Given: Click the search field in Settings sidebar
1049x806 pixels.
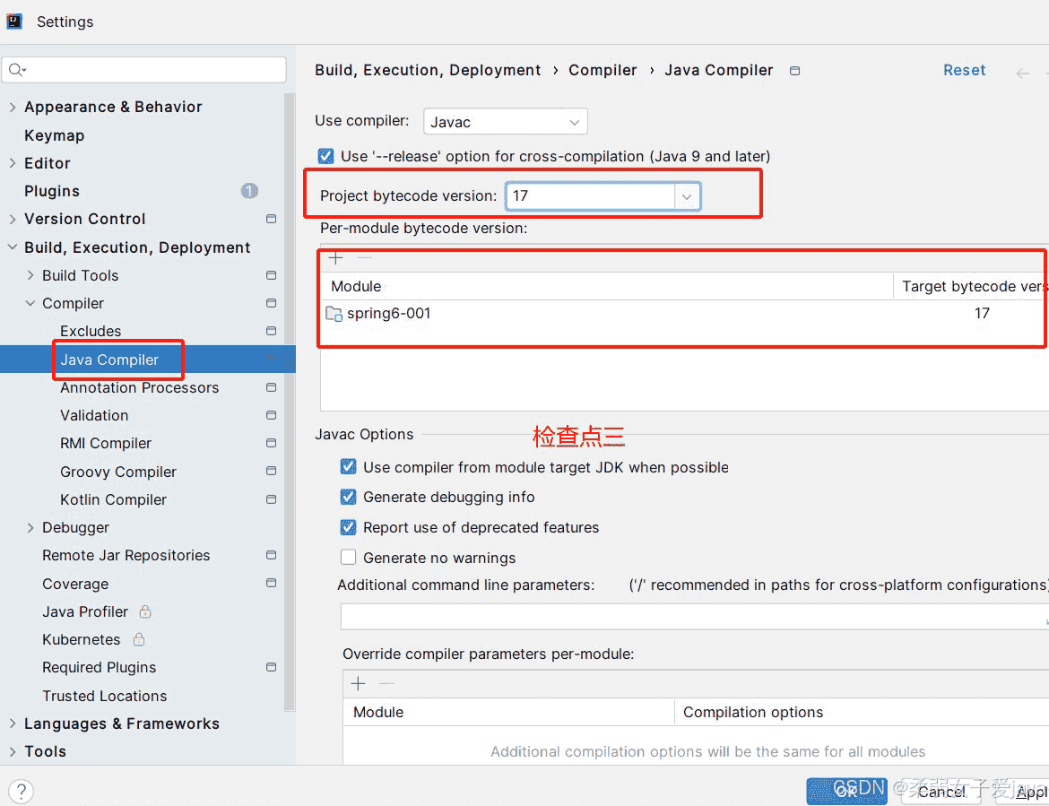Looking at the screenshot, I should click(143, 70).
